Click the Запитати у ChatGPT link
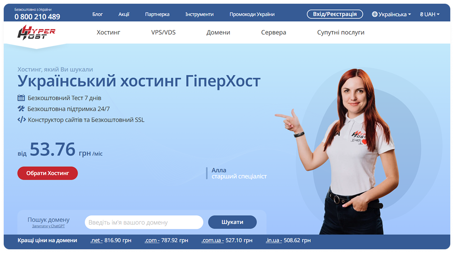The image size is (454, 253). click(48, 226)
